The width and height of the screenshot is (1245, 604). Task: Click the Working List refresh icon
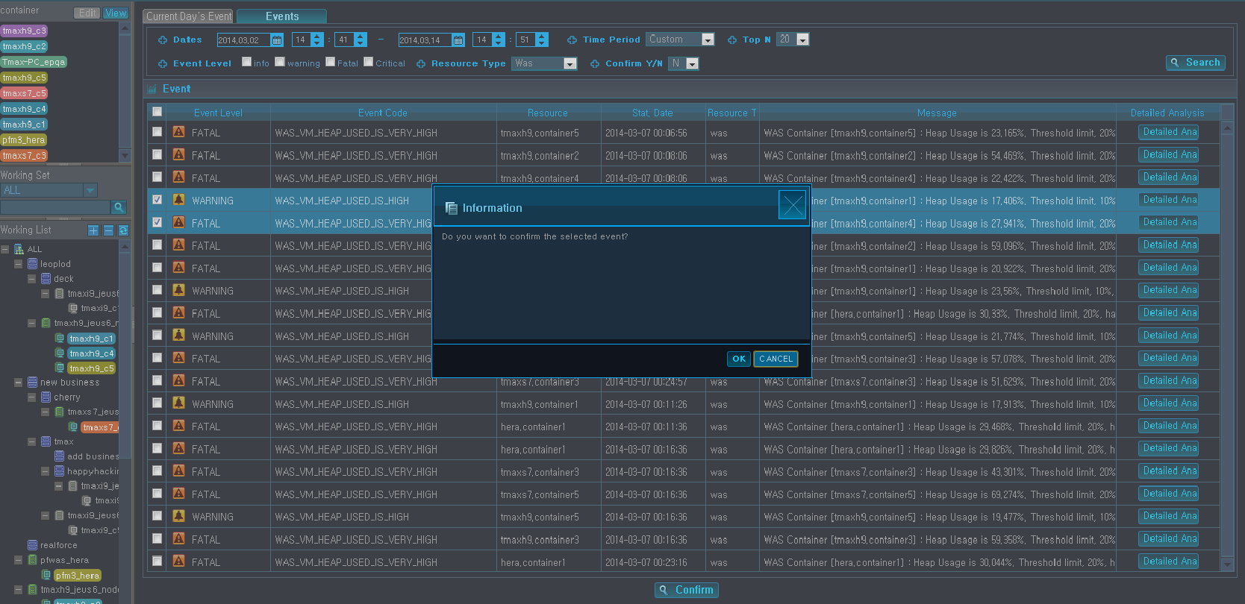123,230
